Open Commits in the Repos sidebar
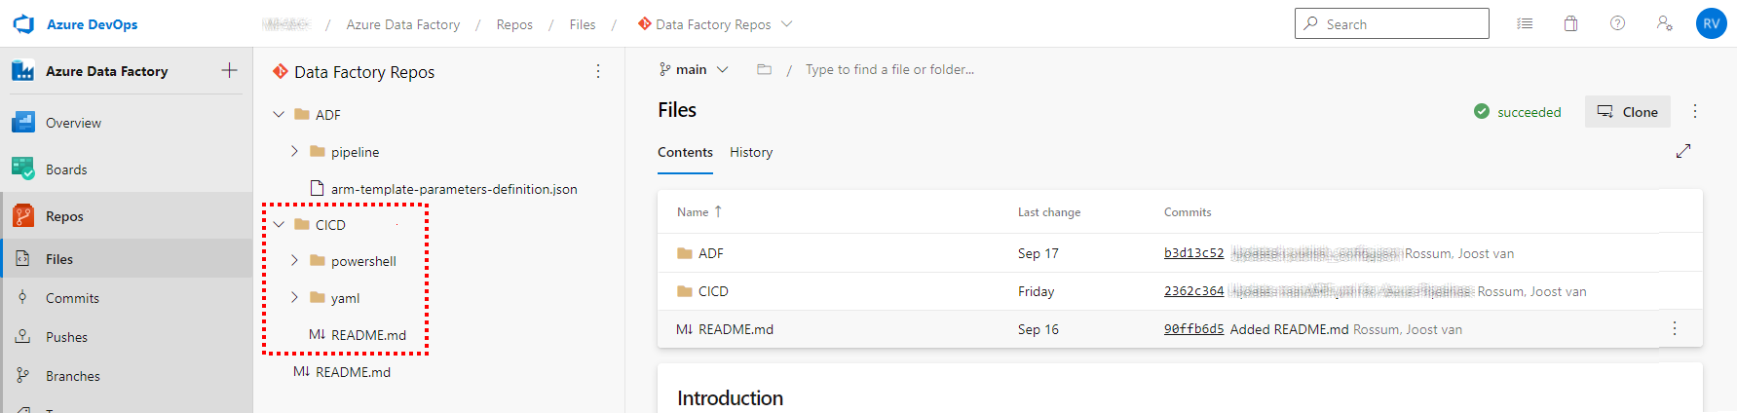Screen dimensions: 1737x413 pos(72,298)
